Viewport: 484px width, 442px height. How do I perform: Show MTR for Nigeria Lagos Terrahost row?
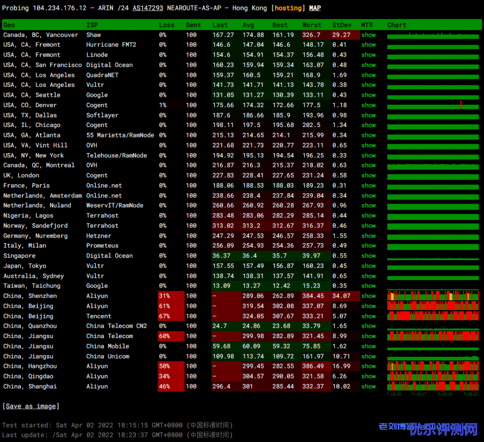coord(368,216)
